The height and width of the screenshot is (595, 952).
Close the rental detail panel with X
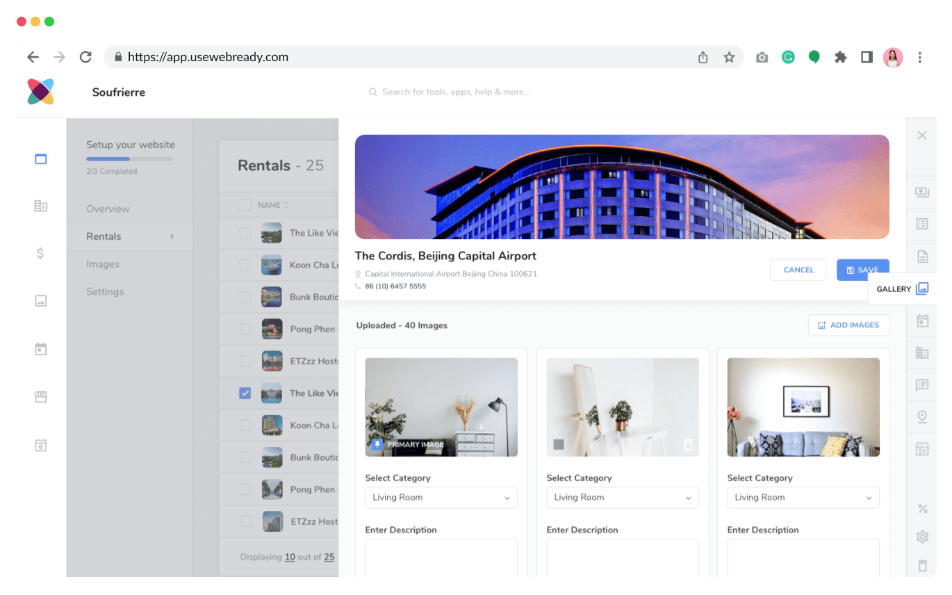click(922, 136)
